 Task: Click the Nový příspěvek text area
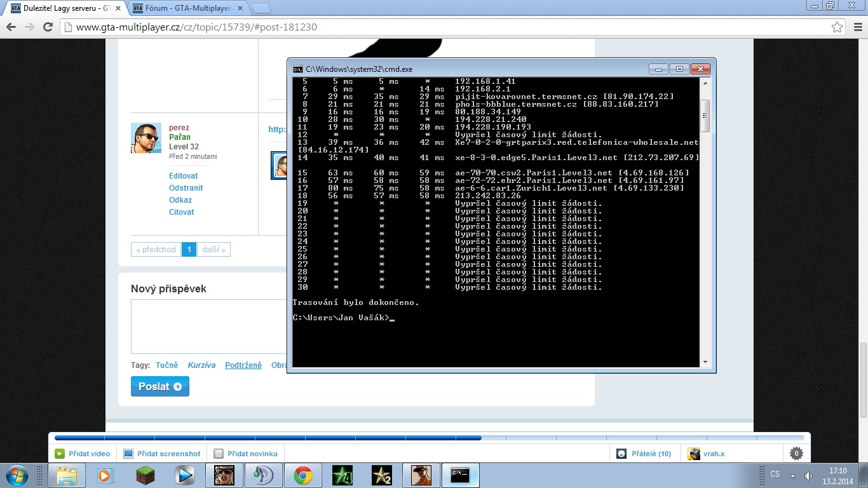point(208,327)
